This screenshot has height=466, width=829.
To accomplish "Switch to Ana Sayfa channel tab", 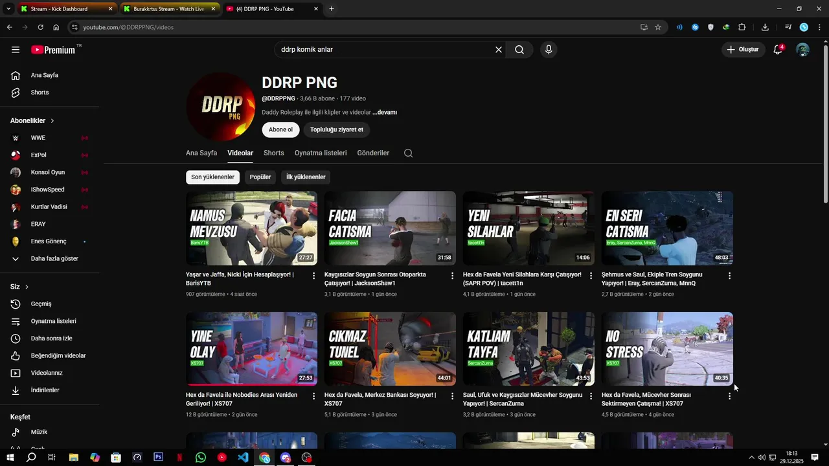I will [x=201, y=153].
